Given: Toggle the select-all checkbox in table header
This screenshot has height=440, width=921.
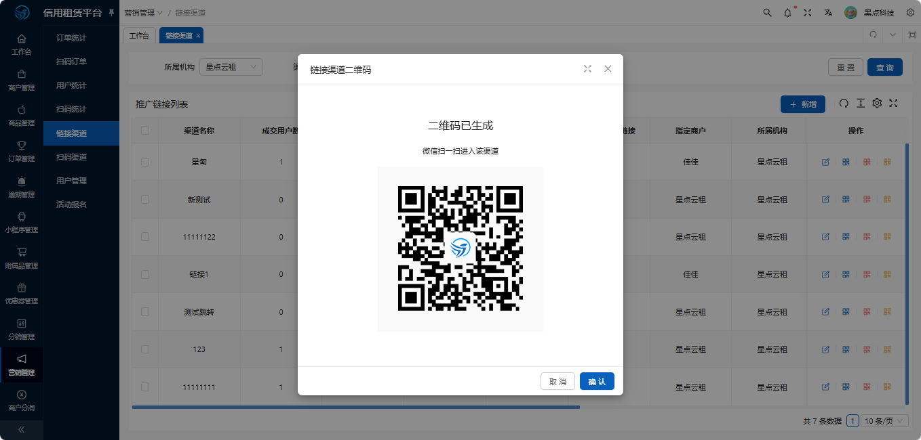Looking at the screenshot, I should coord(145,130).
